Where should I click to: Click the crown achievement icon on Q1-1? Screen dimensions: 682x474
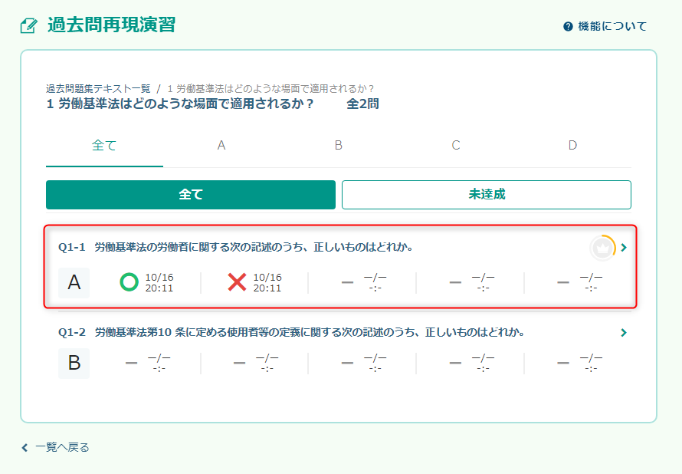(603, 248)
